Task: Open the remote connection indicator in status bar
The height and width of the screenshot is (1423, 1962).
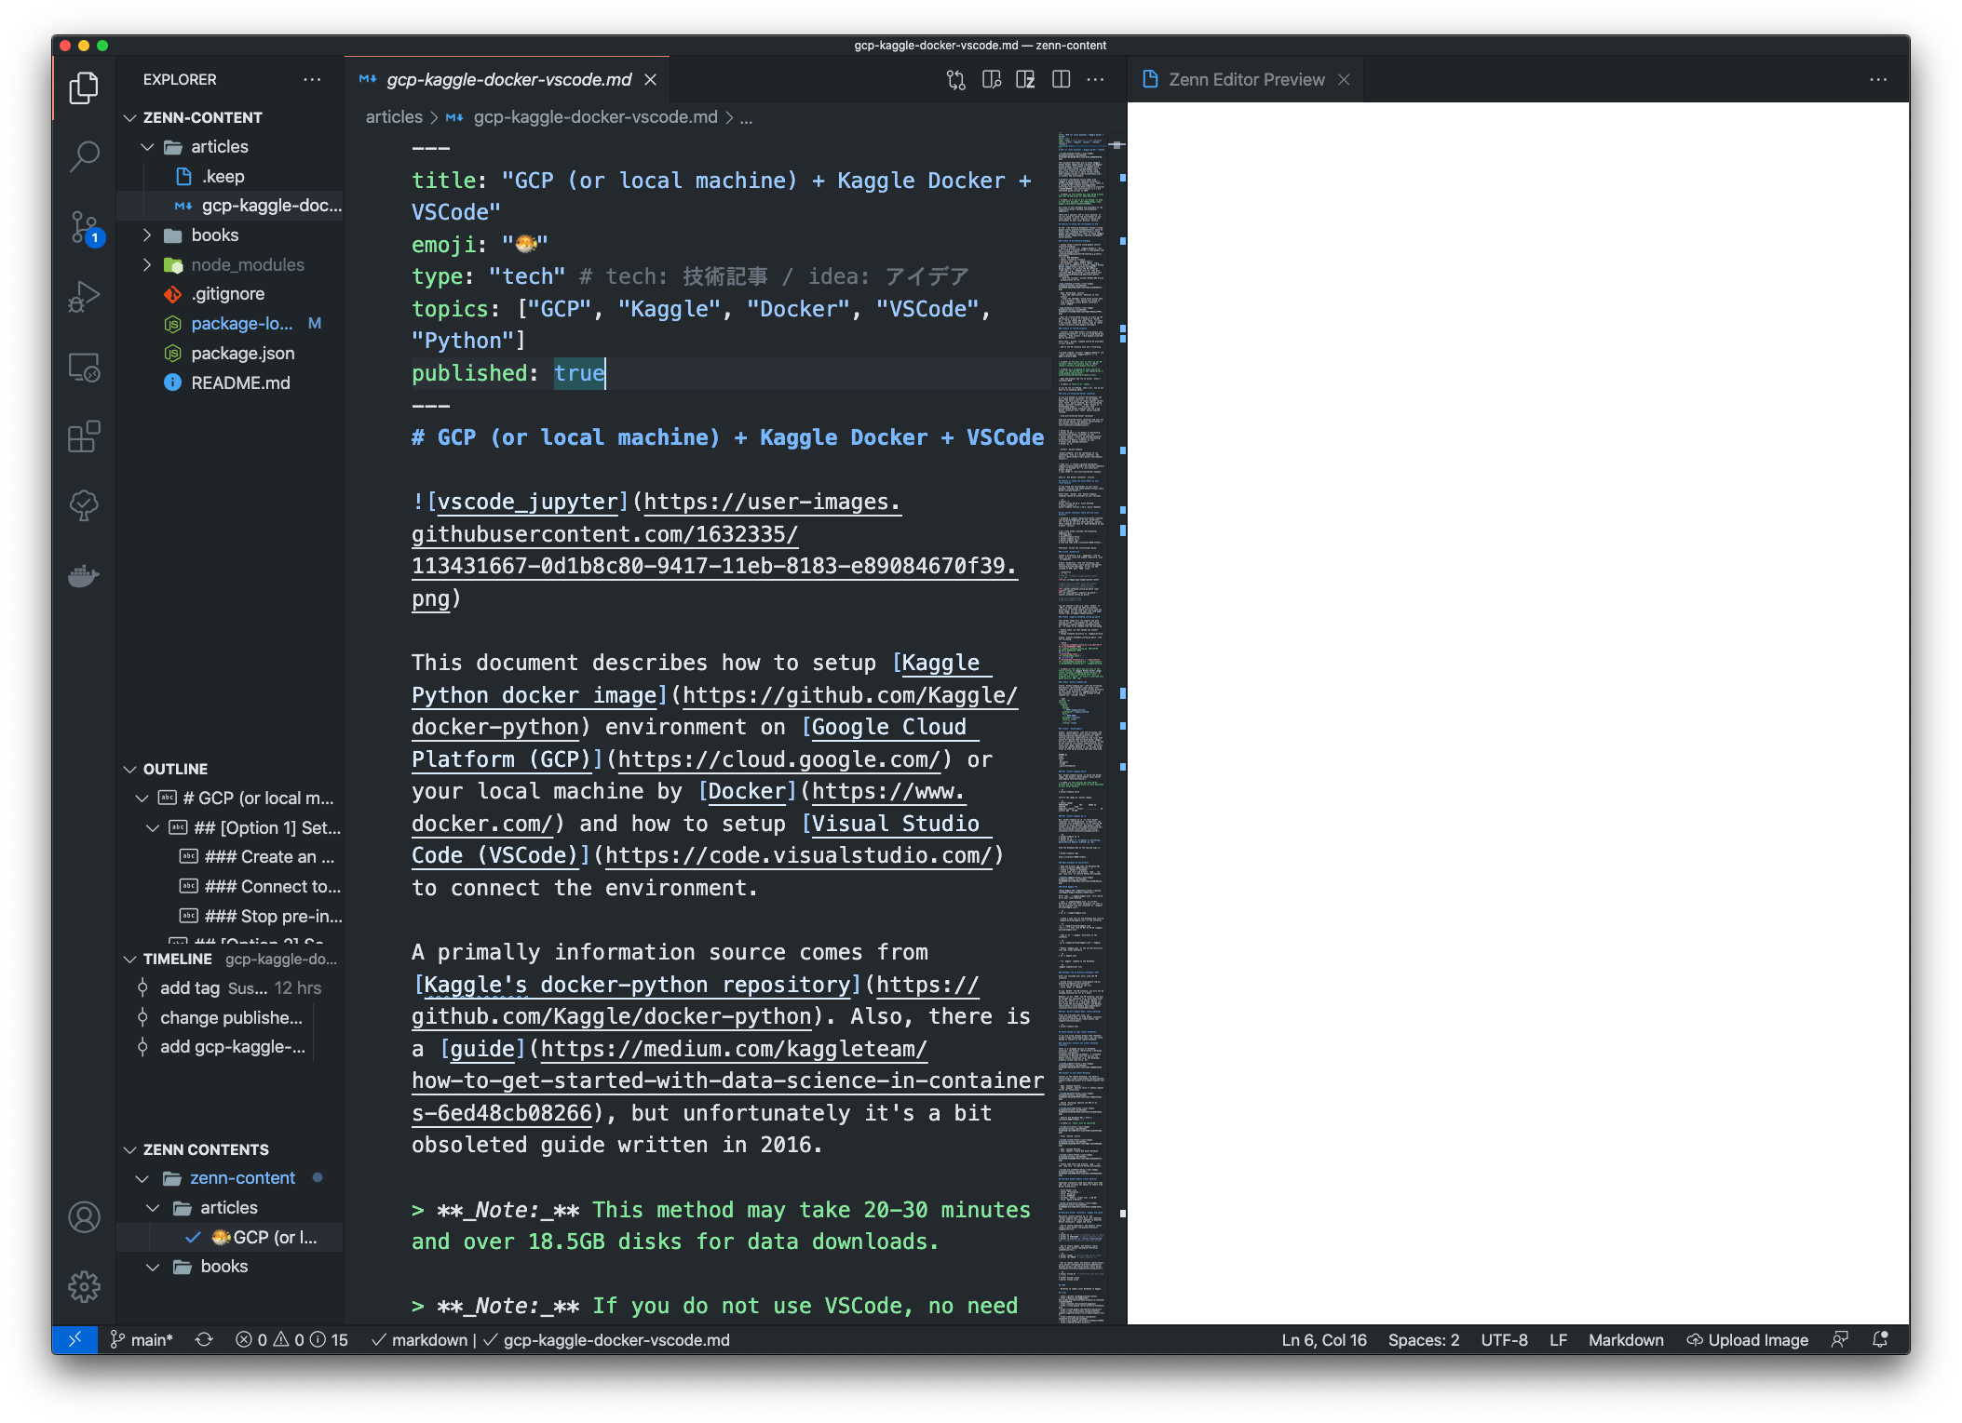Action: (75, 1339)
